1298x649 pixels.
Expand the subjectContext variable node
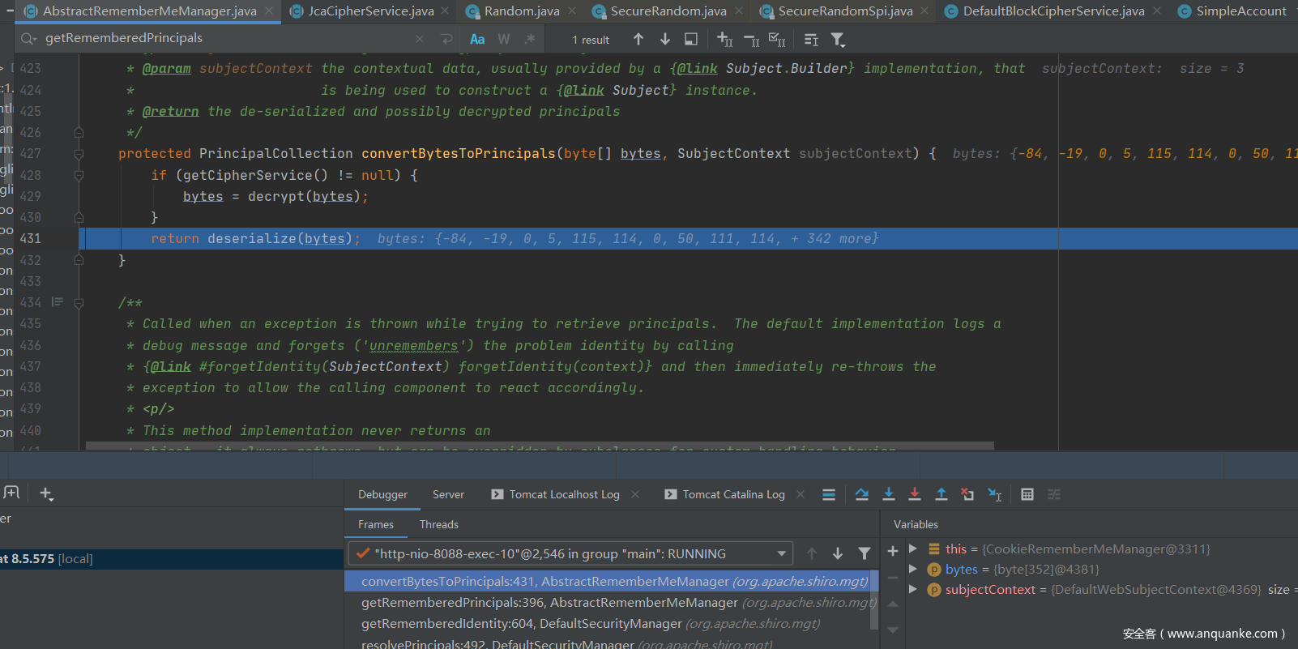[913, 590]
